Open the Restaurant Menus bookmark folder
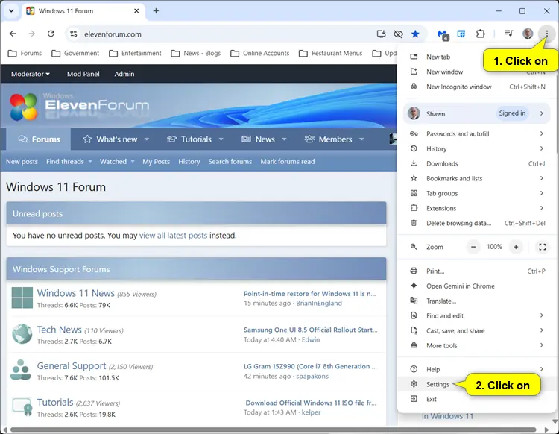This screenshot has width=559, height=434. pyautogui.click(x=331, y=53)
